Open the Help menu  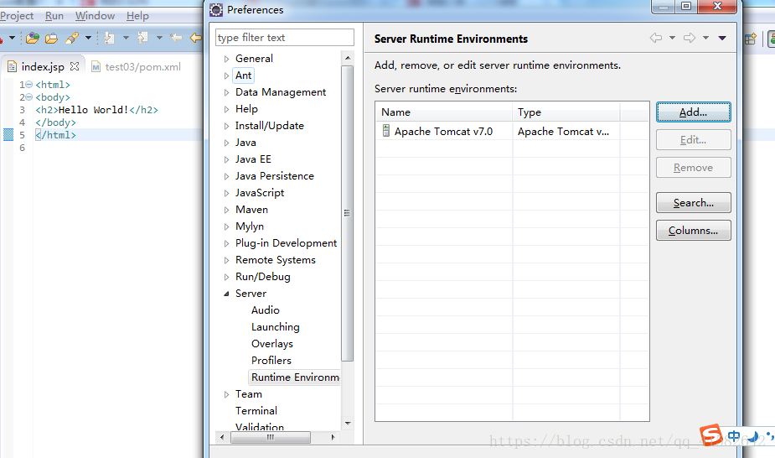coord(137,16)
